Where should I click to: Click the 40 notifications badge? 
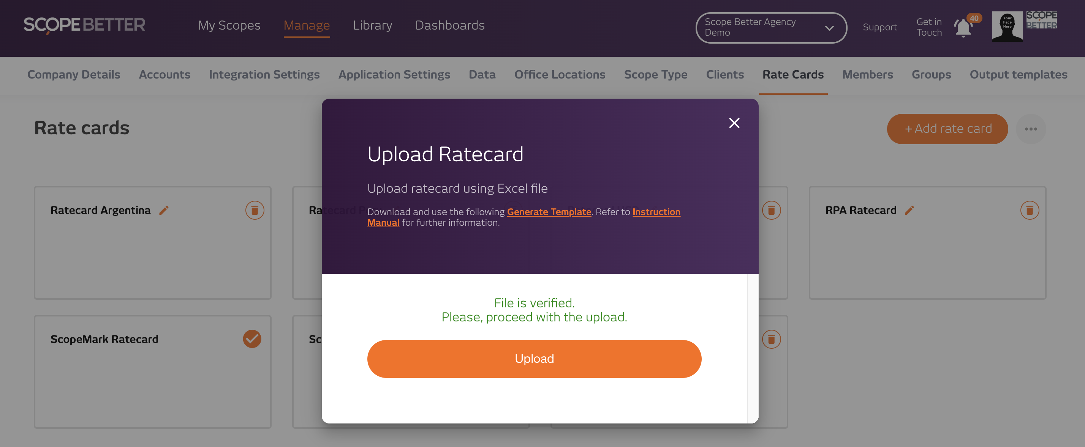pos(974,18)
